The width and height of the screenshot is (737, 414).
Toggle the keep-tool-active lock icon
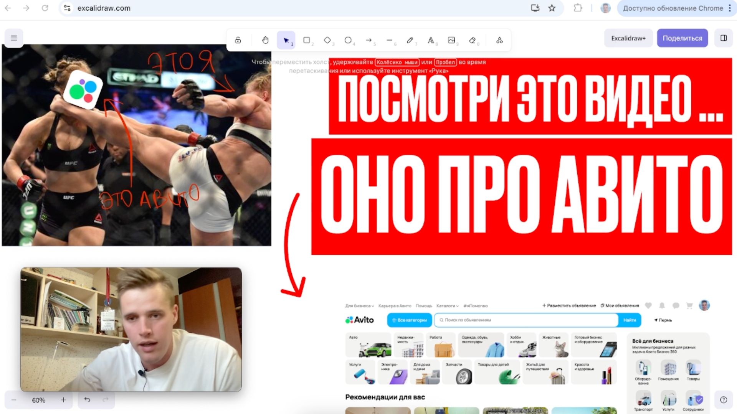click(238, 40)
